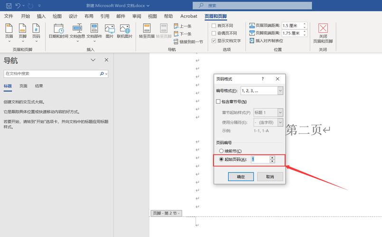Click the 文档部件 icon
Viewport: 382px width, 237px height.
click(x=94, y=28)
